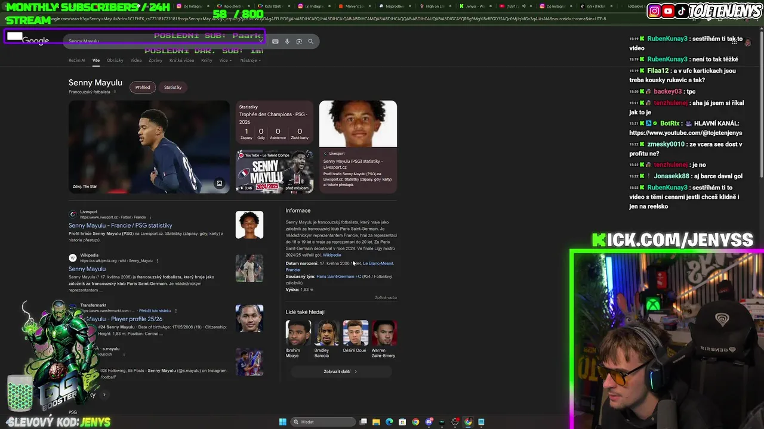
Task: Open Ibrahim Mbaye person thumbnail
Action: pyautogui.click(x=298, y=333)
